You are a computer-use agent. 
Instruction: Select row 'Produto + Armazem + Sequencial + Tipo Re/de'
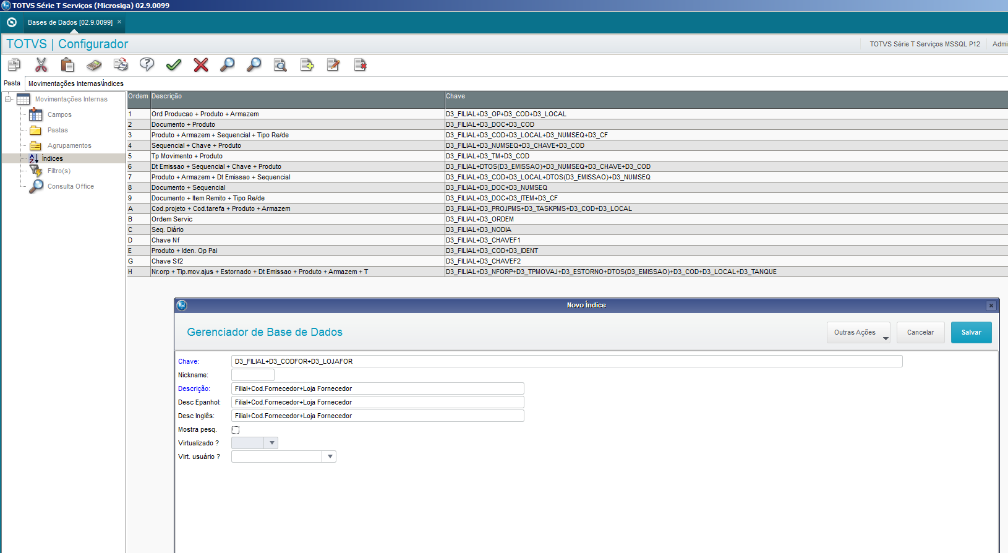(568, 135)
